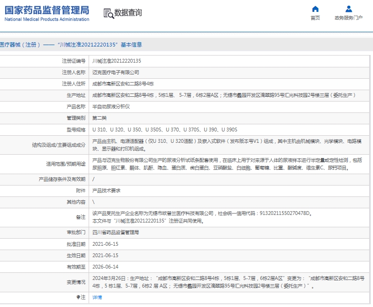Select product name 半自动尿液分析仪
373x307 pixels.
[x=111, y=107]
